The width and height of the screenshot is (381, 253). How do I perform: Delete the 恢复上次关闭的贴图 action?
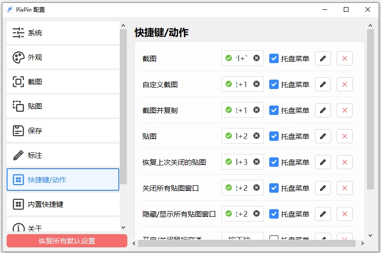(x=345, y=162)
